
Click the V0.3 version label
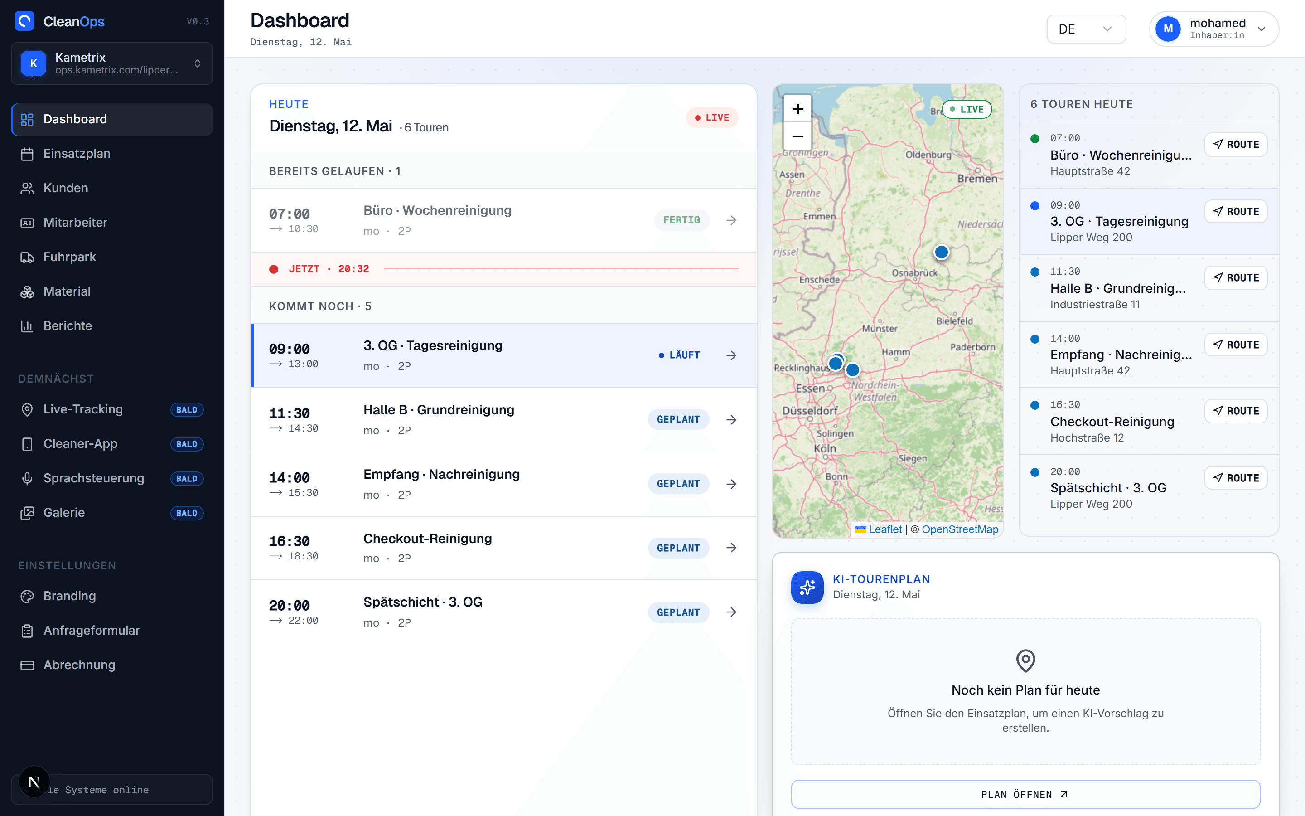click(198, 22)
